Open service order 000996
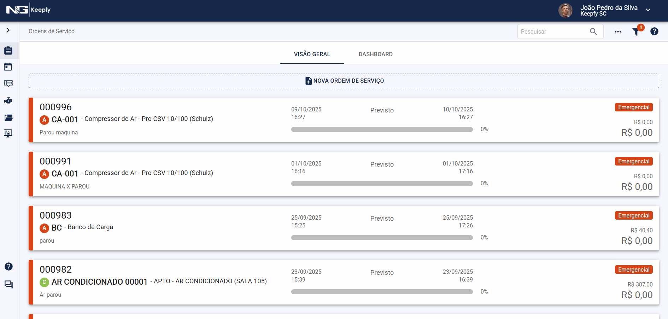Screen dimensions: 668x319 55,107
